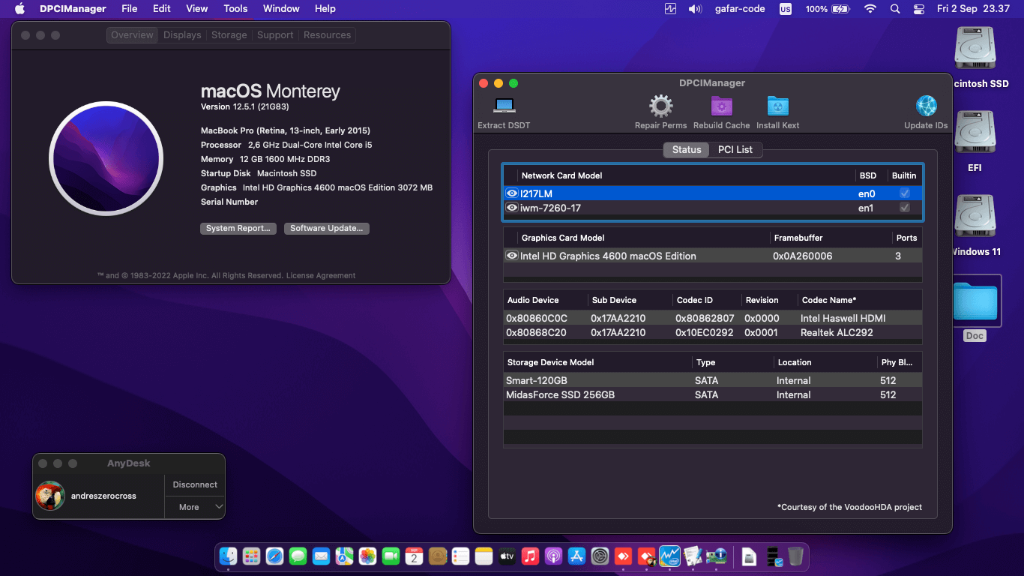The height and width of the screenshot is (576, 1024).
Task: Toggle Builtin checkbox for I217LM en0
Action: 905,193
